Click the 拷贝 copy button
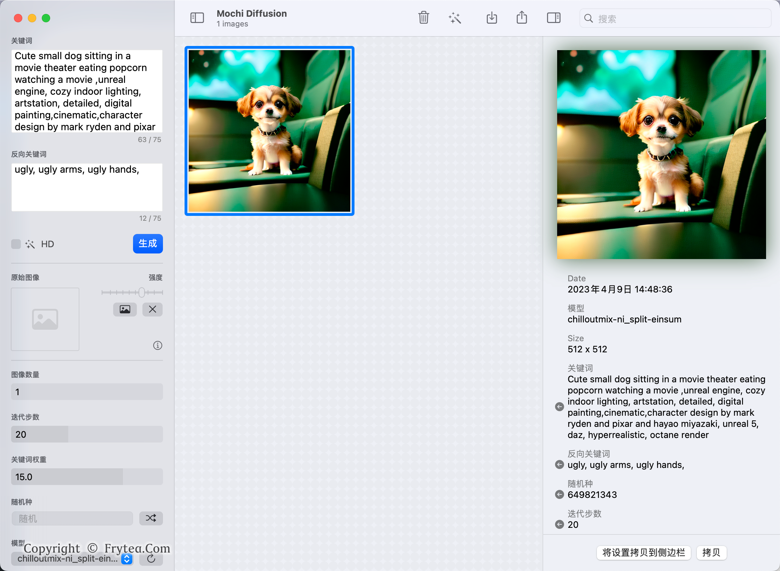This screenshot has height=571, width=780. [711, 552]
